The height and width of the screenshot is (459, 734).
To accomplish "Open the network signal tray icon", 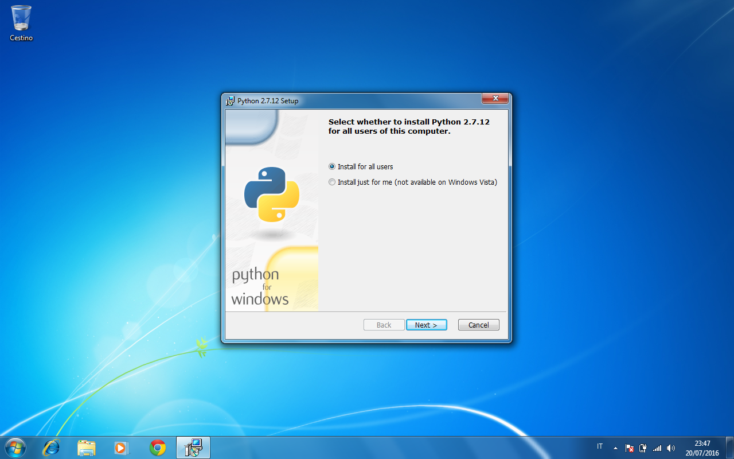I will pos(657,448).
